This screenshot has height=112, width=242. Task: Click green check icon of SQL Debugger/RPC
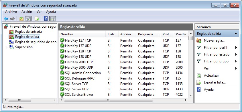click(62, 78)
